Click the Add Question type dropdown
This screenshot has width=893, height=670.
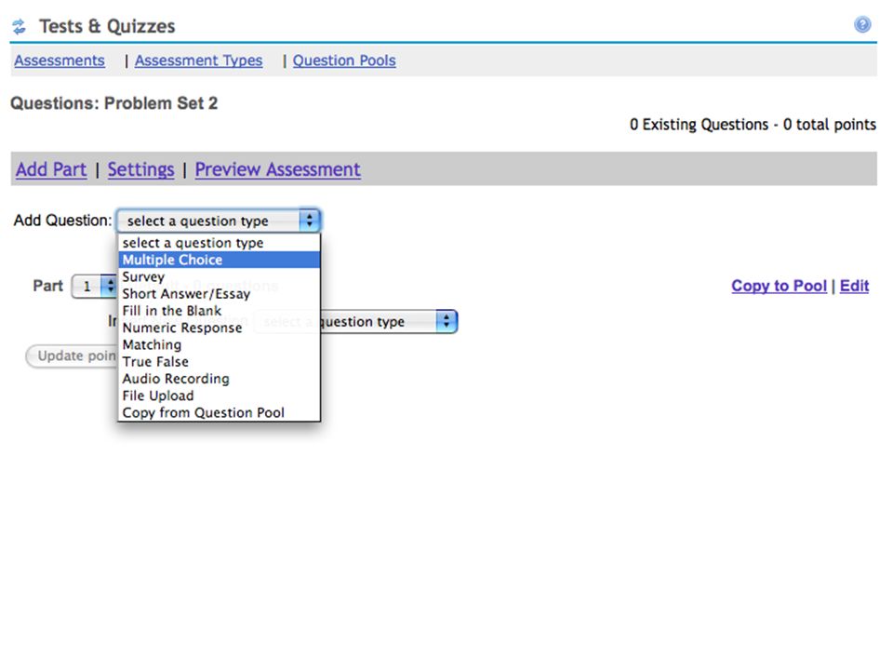[220, 221]
